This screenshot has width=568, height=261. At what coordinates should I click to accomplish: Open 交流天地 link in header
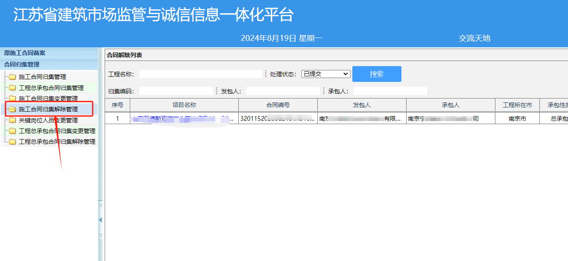click(x=474, y=38)
